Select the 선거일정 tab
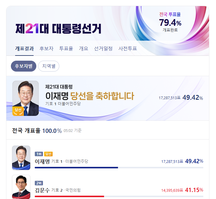Image resolution: width=216 pixels, height=199 pixels. [103, 49]
